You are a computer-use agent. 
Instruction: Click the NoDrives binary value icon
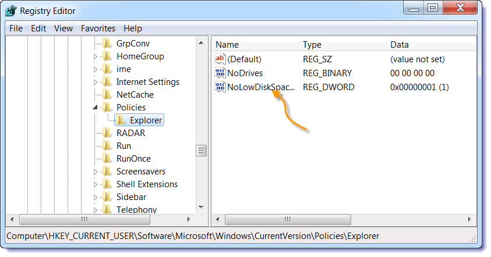click(x=220, y=73)
